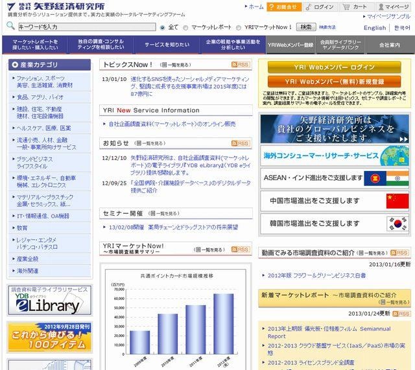
Task: Open 検索方法 help link
Action: pos(327,27)
